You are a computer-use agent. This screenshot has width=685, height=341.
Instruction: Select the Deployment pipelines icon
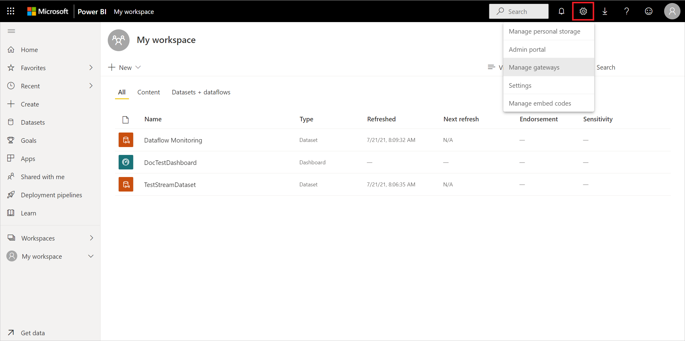coord(11,195)
